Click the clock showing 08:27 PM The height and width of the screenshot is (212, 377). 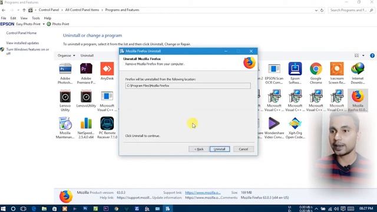coord(366,208)
